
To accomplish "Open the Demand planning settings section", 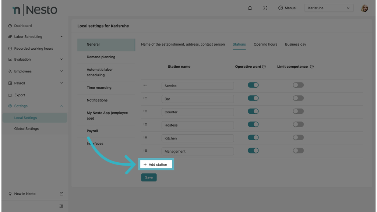I will coord(101,57).
